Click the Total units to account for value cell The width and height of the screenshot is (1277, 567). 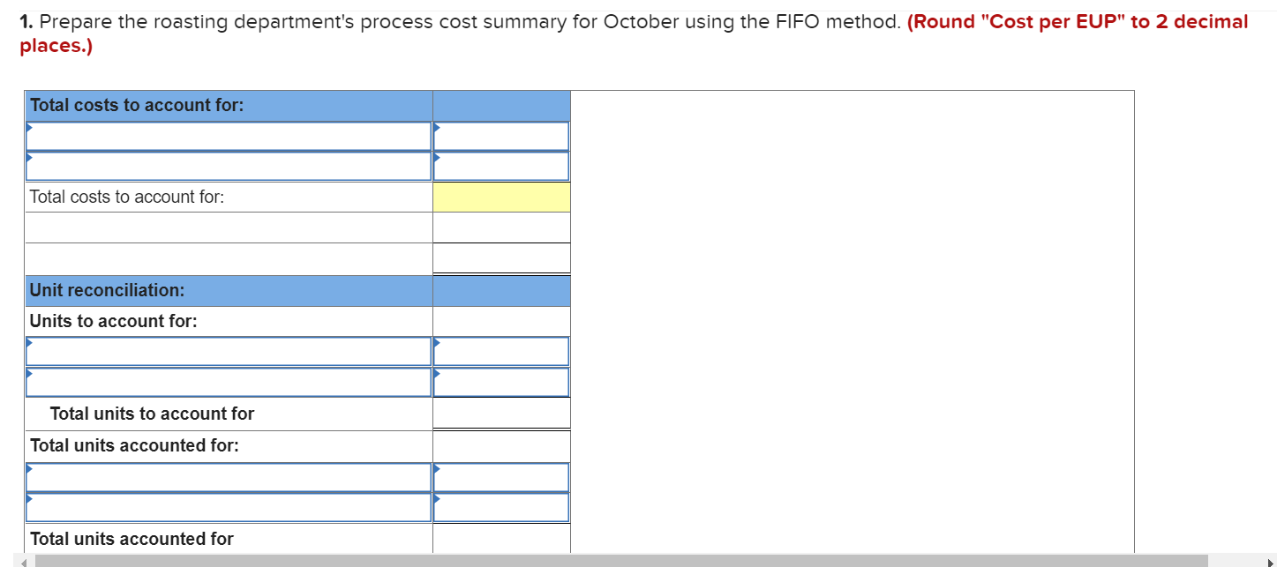point(500,412)
